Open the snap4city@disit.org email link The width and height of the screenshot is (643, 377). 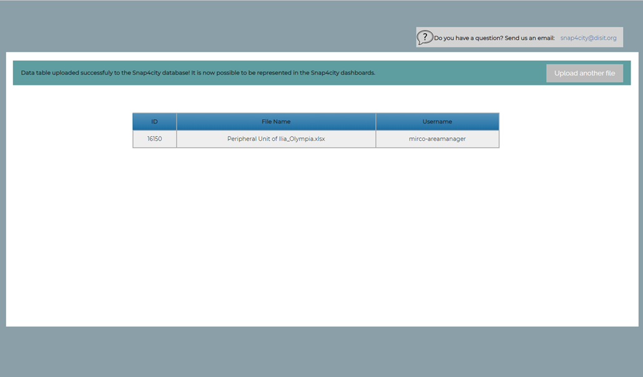click(588, 38)
